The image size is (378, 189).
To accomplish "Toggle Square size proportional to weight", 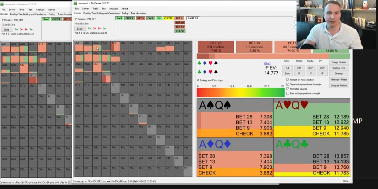I will tap(288, 84).
